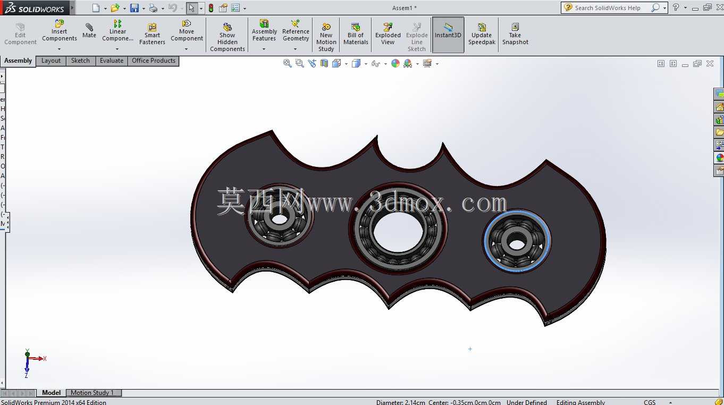
Task: Create an Exploded View
Action: (x=388, y=34)
